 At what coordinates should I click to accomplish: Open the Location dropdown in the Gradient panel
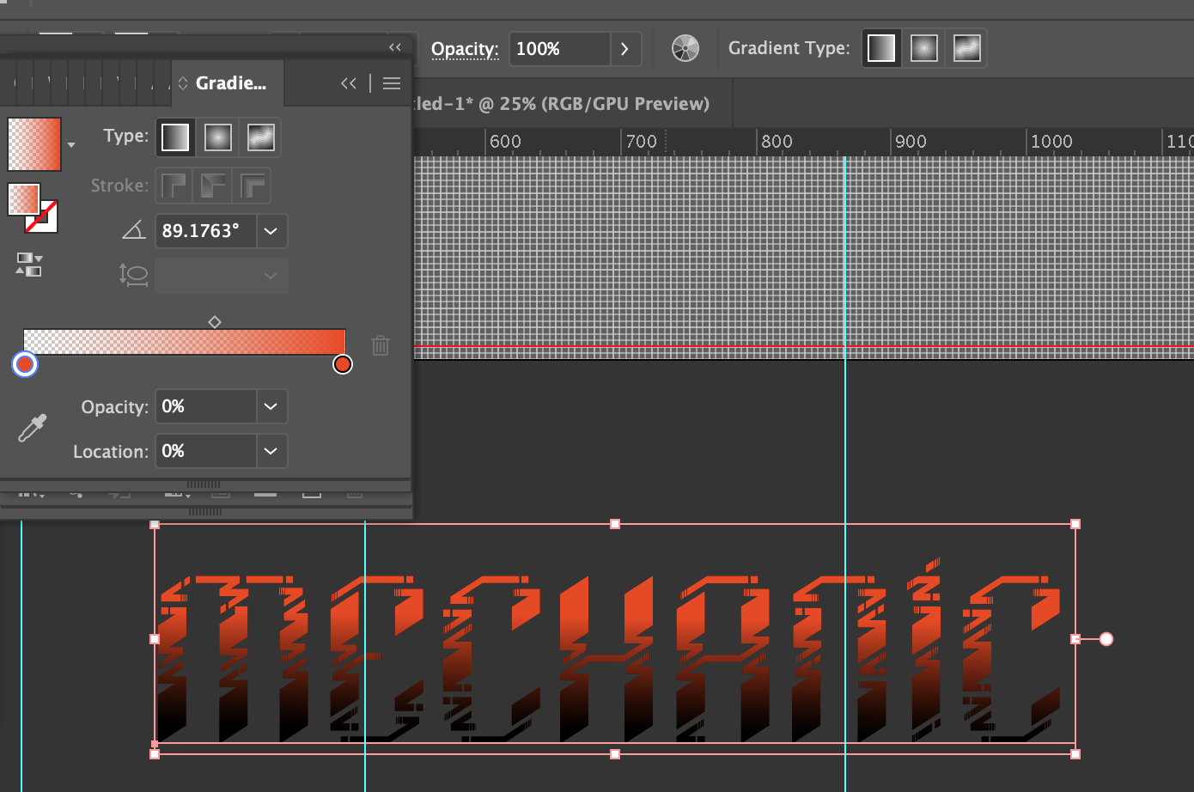271,451
